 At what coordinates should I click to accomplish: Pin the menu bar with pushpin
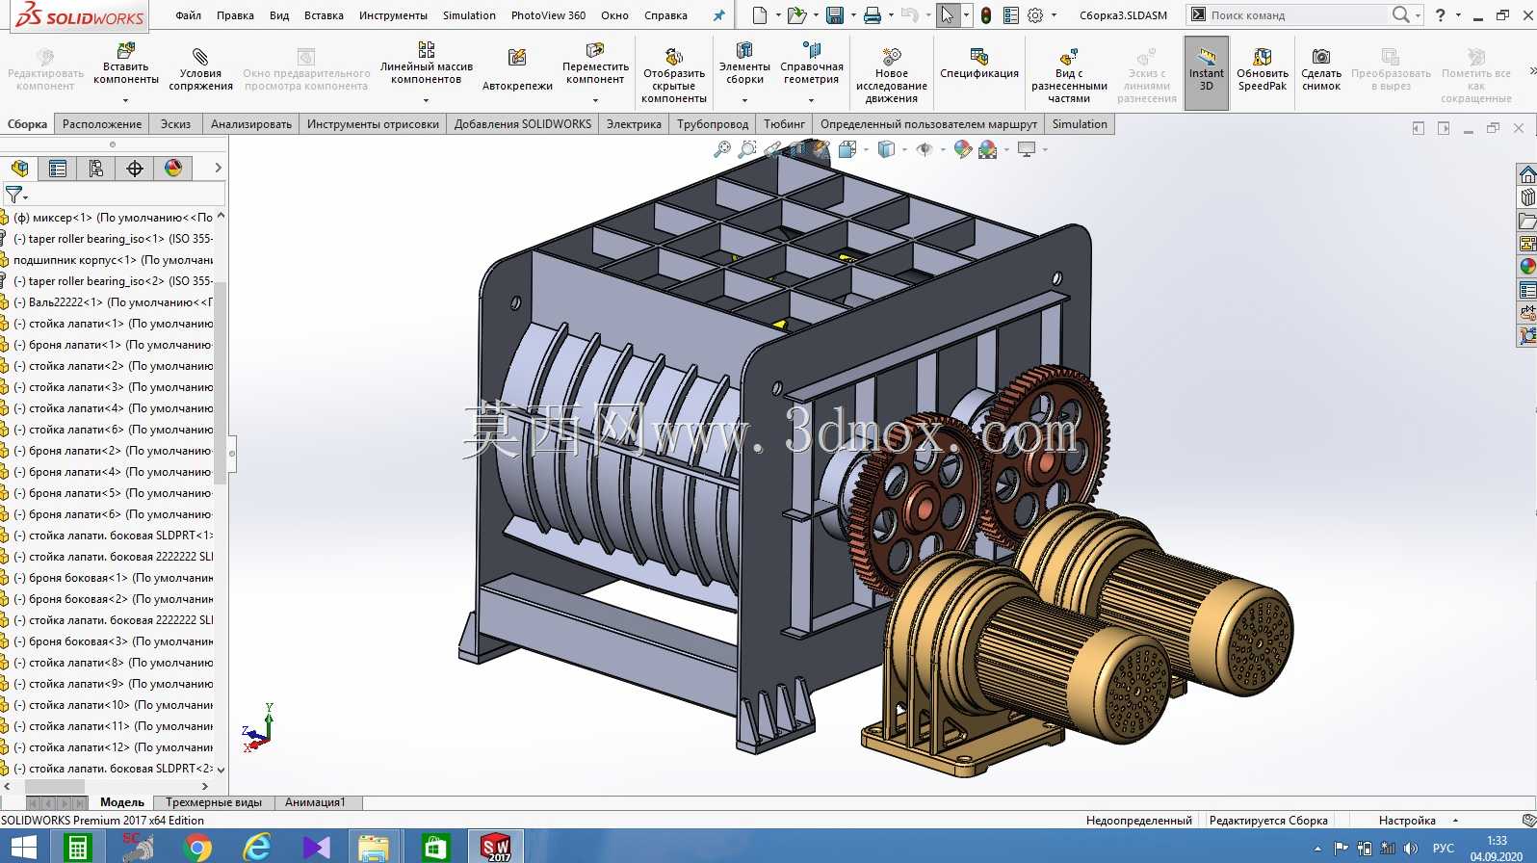[718, 15]
